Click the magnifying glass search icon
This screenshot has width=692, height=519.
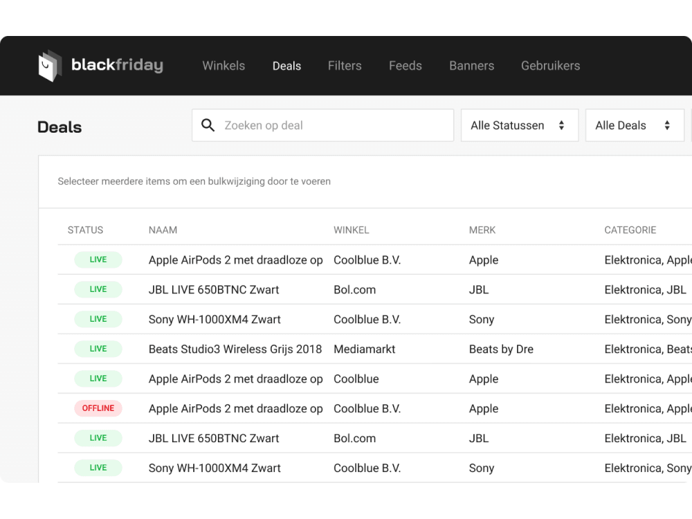(x=208, y=125)
